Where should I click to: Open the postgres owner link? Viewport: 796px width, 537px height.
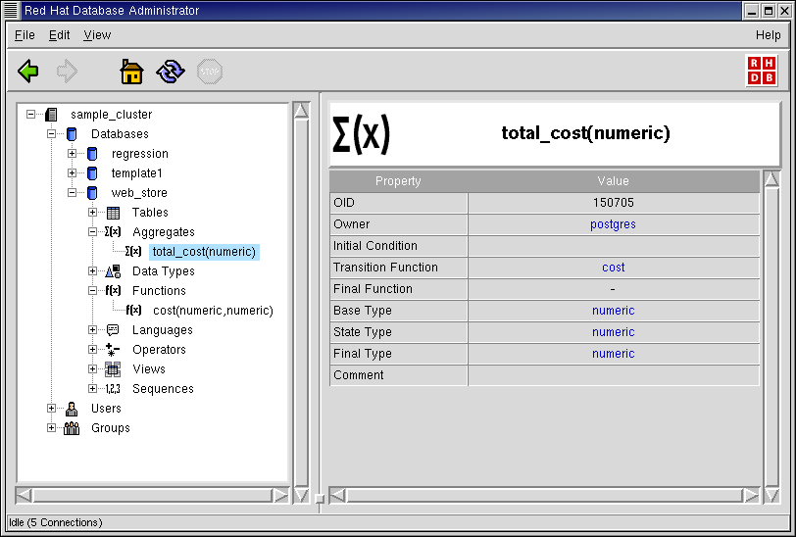pos(613,224)
